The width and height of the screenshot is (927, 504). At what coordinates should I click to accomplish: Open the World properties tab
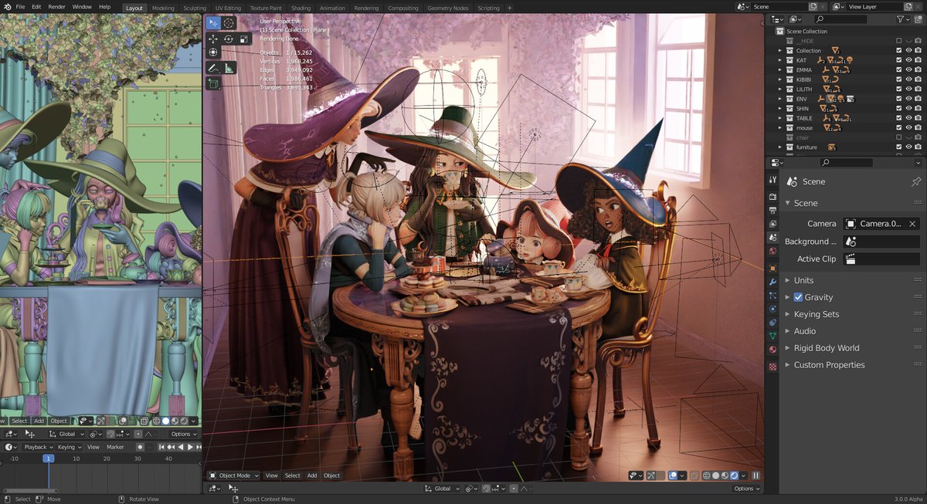point(772,252)
